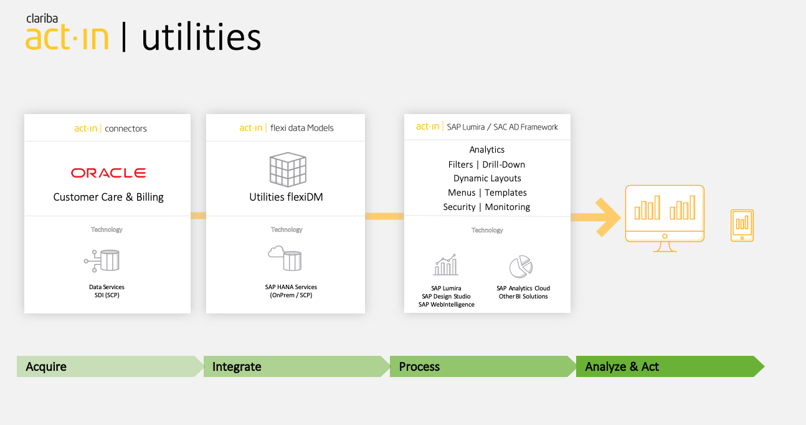
Task: Click the Data Services database connector icon
Action: tap(102, 260)
